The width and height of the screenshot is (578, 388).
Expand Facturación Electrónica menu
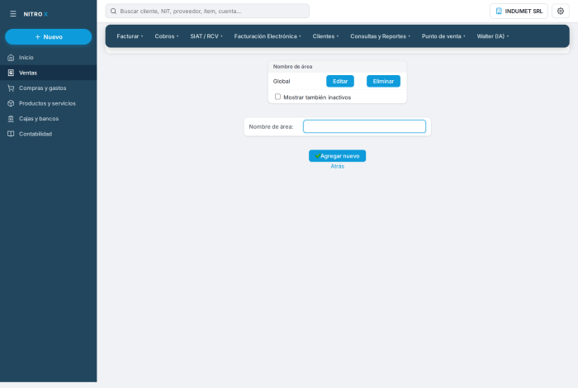tap(268, 36)
